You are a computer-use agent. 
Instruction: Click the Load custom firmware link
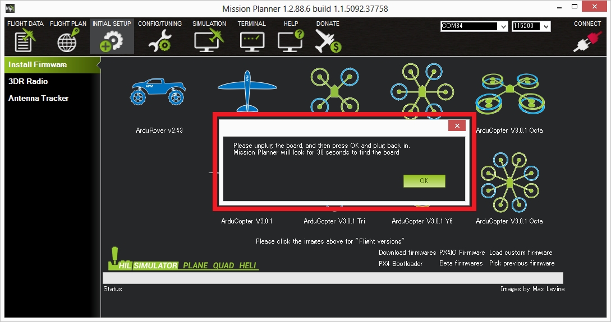tap(520, 253)
